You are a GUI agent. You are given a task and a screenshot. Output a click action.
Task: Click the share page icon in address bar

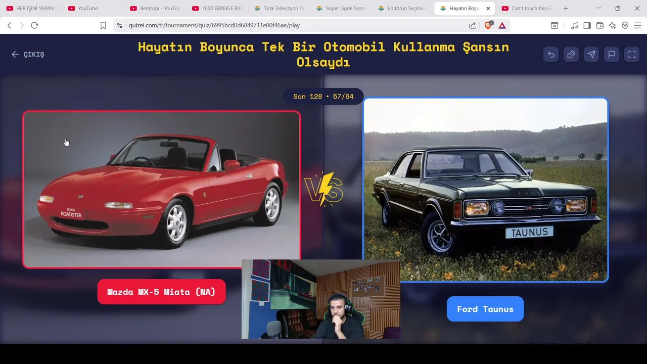pos(472,25)
